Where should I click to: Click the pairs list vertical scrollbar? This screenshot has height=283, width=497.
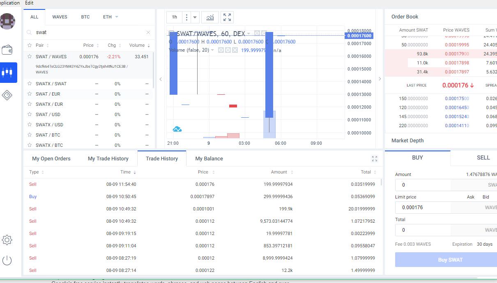tap(154, 70)
